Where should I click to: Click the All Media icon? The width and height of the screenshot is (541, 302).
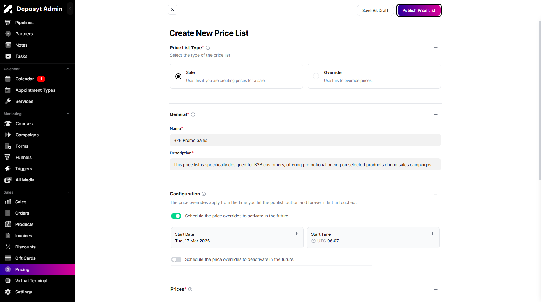point(8,180)
